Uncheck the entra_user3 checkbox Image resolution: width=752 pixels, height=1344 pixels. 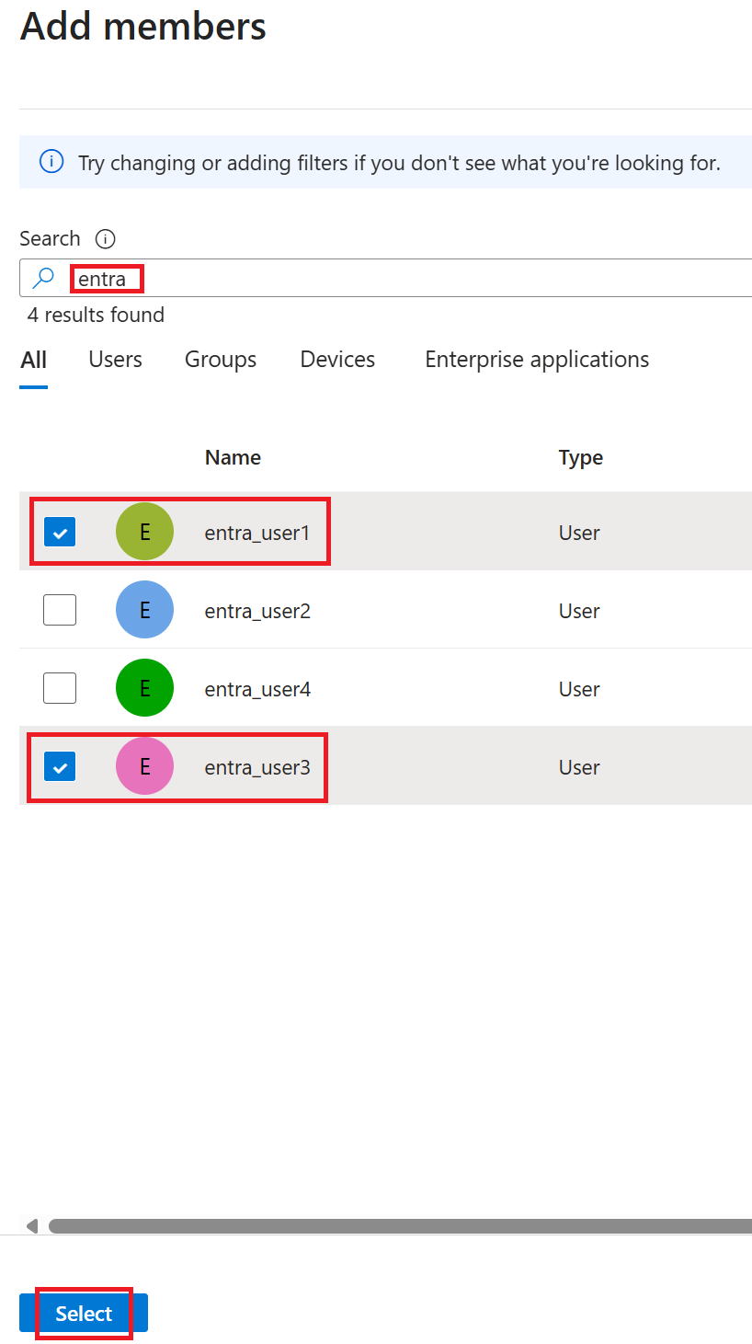point(60,766)
